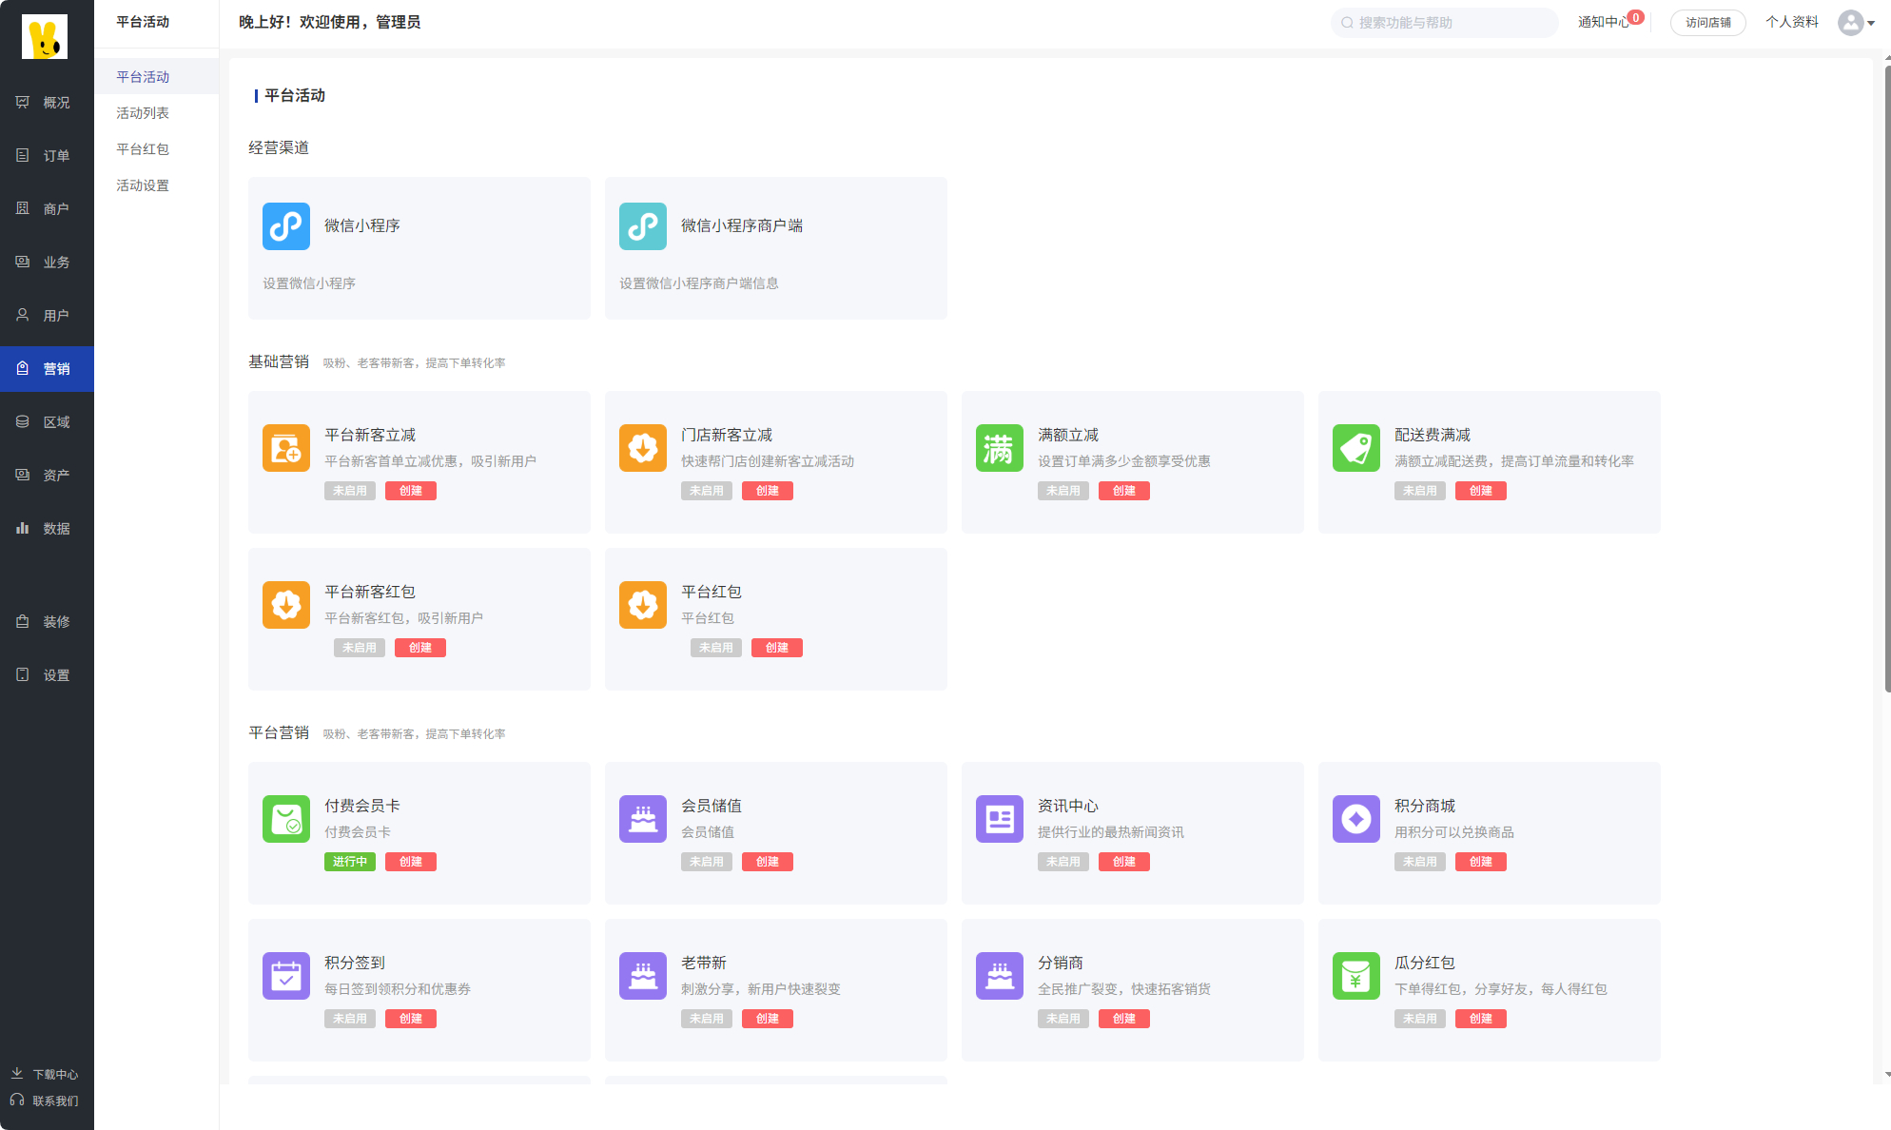Image resolution: width=1891 pixels, height=1130 pixels.
Task: Select 平台红包 in the submenu
Action: point(143,149)
